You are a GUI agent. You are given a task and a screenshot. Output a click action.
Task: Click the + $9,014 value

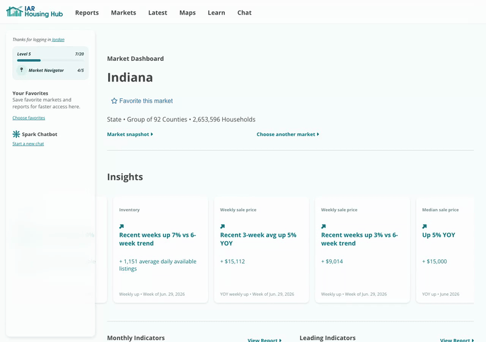click(332, 261)
